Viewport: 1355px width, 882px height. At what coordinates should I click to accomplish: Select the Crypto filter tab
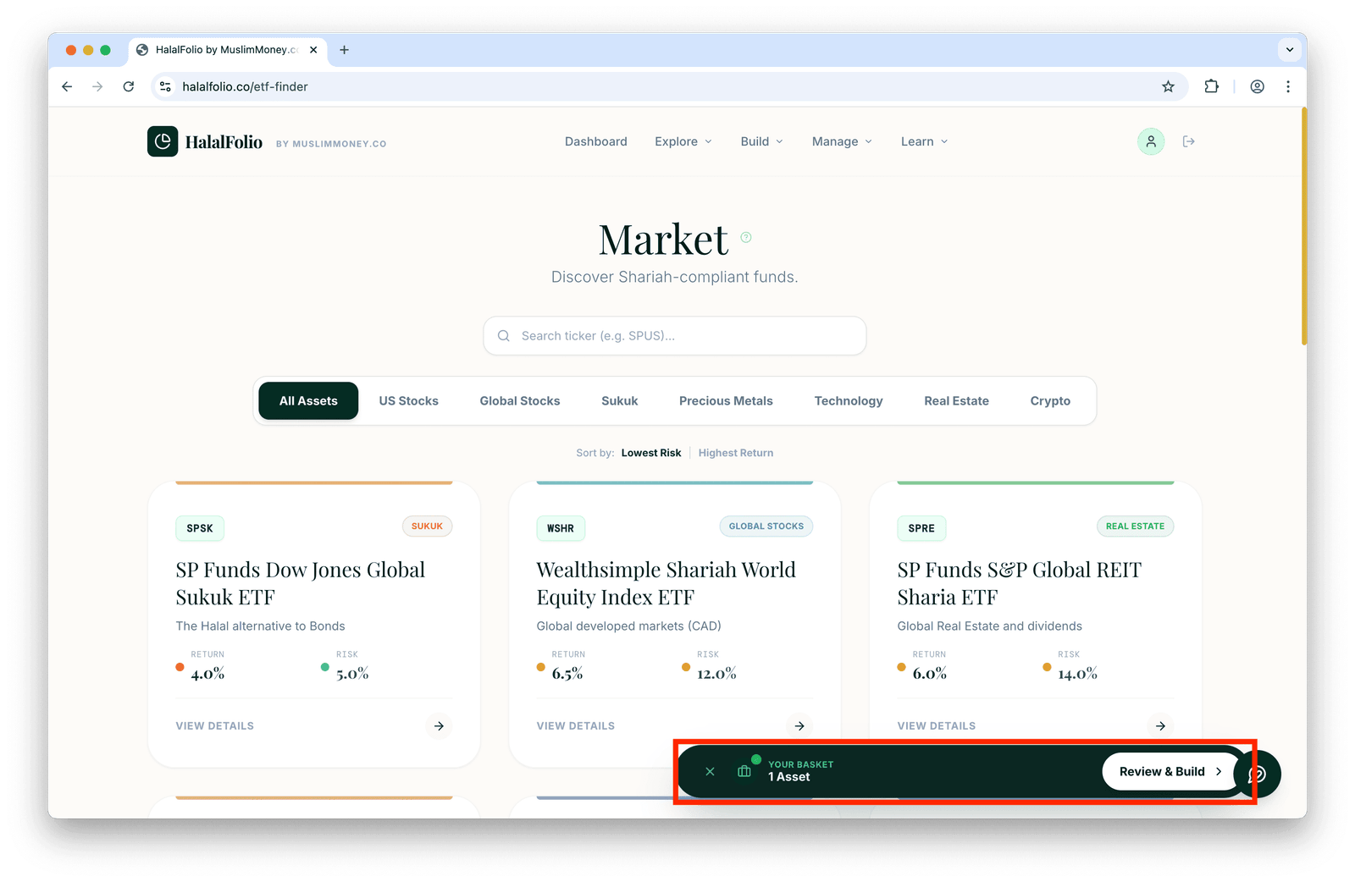[1050, 401]
